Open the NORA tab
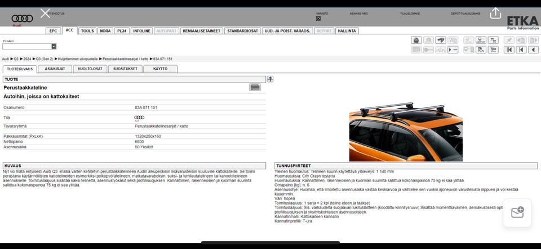The width and height of the screenshot is (541, 249). pos(105,30)
